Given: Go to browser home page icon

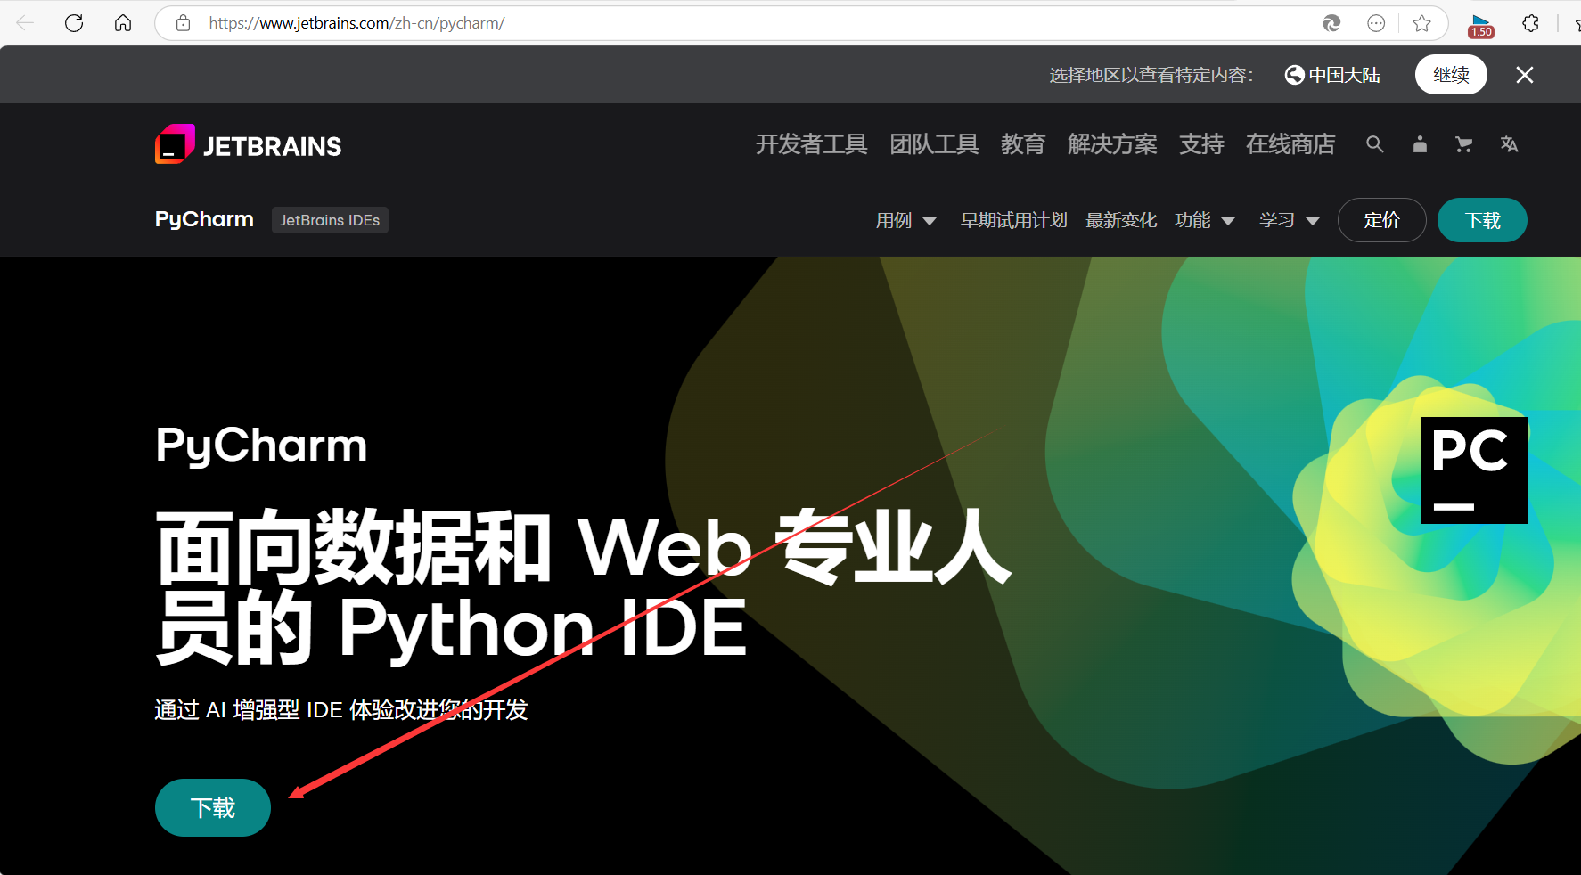Looking at the screenshot, I should coord(123,23).
